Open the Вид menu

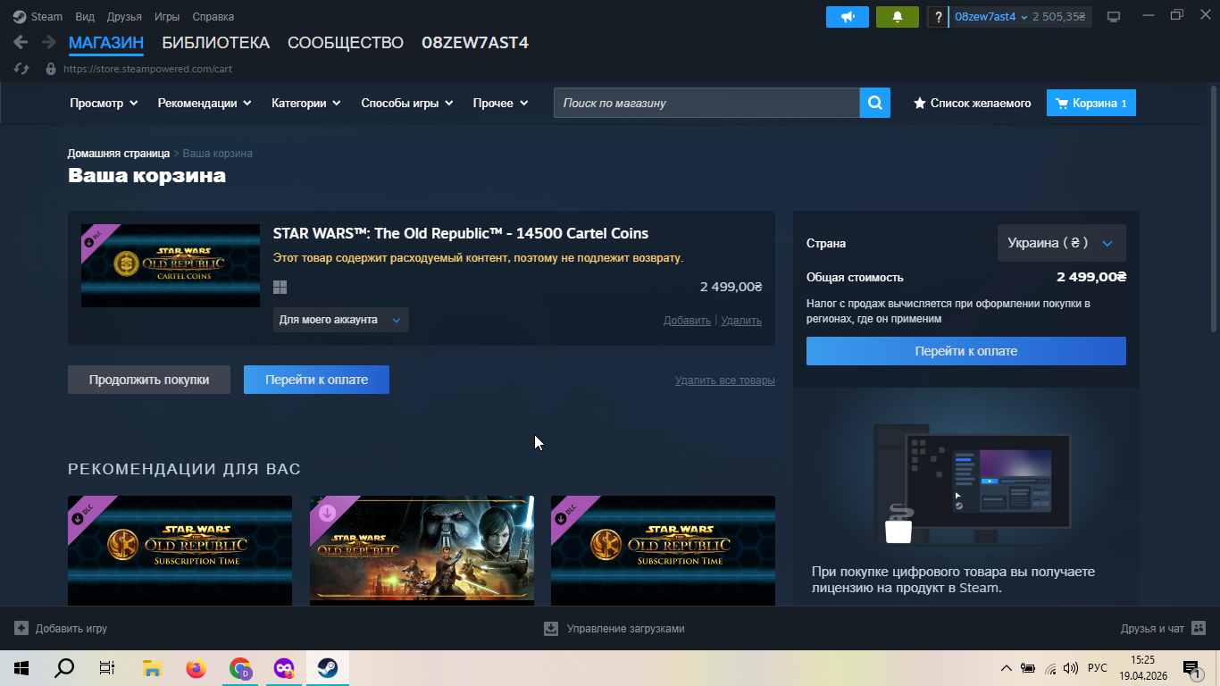[x=85, y=17]
